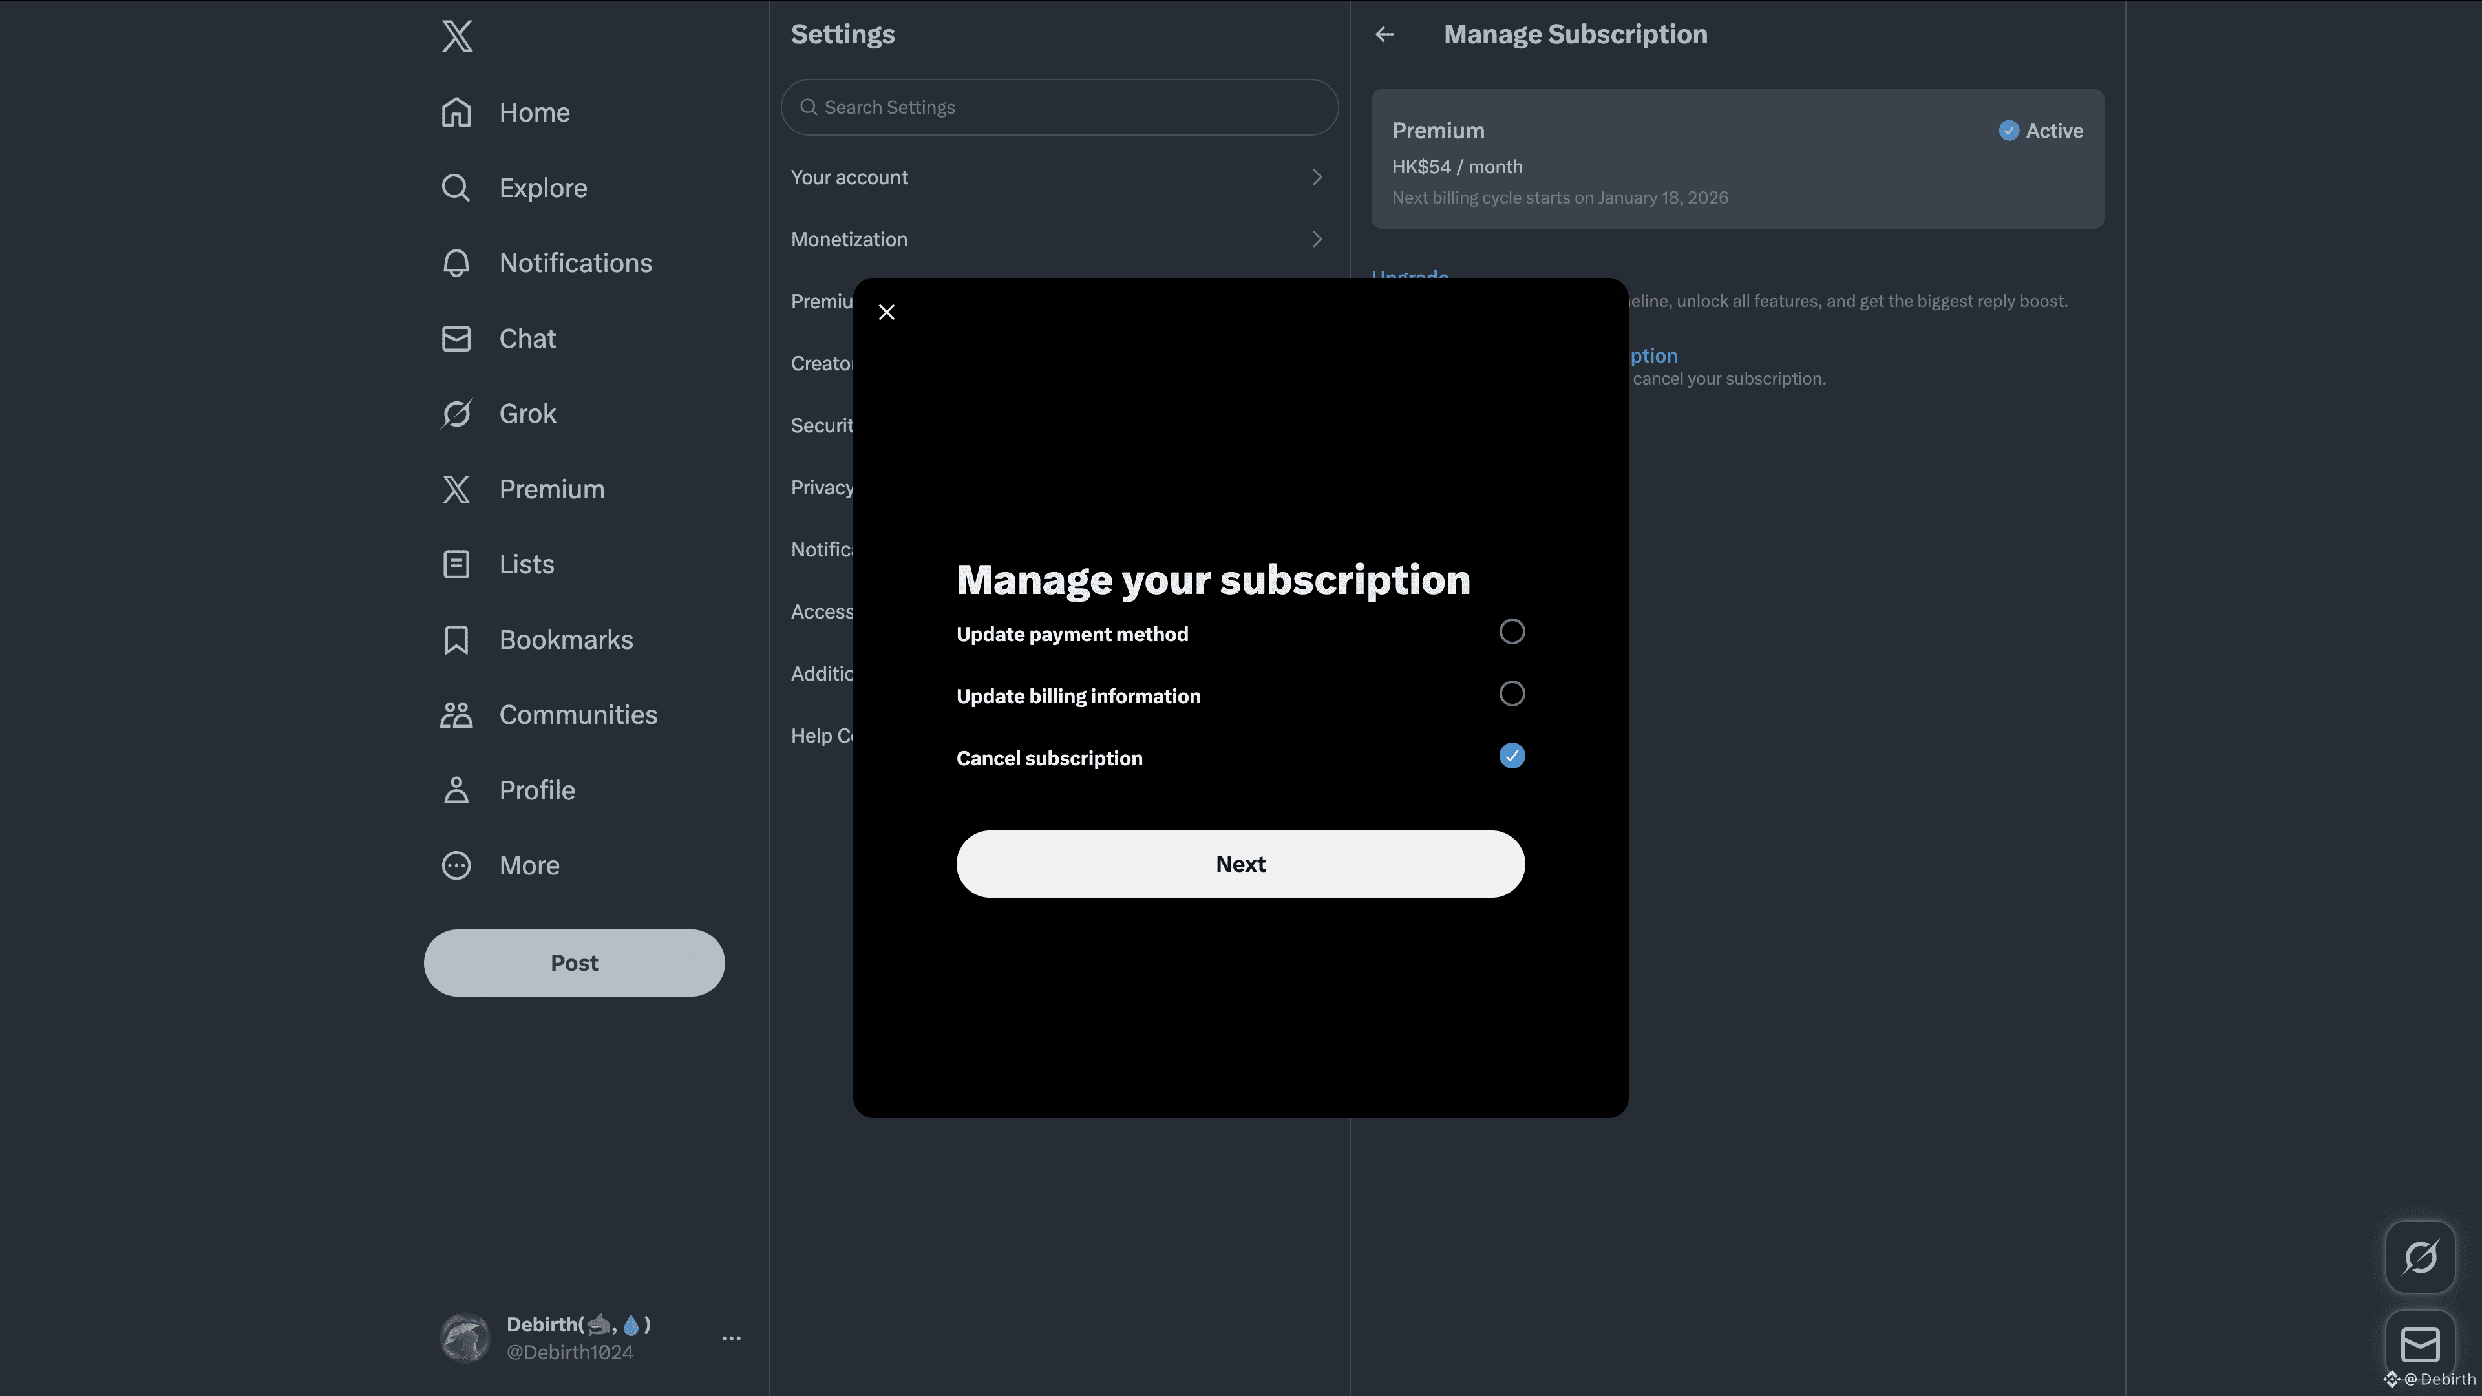Click the floating Grok button
The image size is (2482, 1396).
[2419, 1256]
